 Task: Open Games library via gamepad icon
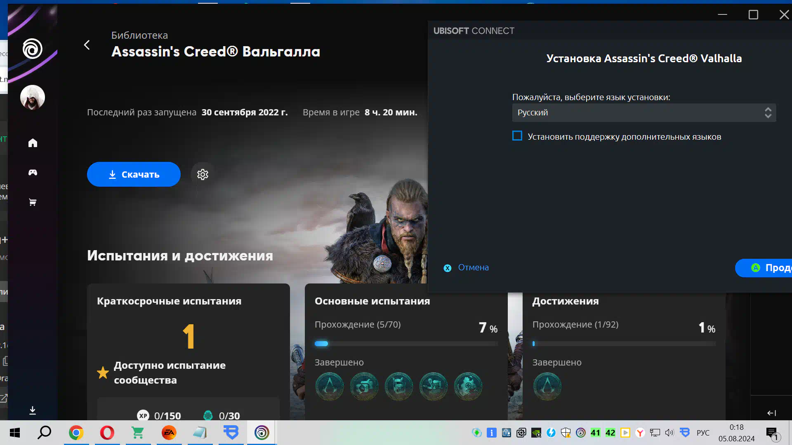33,172
